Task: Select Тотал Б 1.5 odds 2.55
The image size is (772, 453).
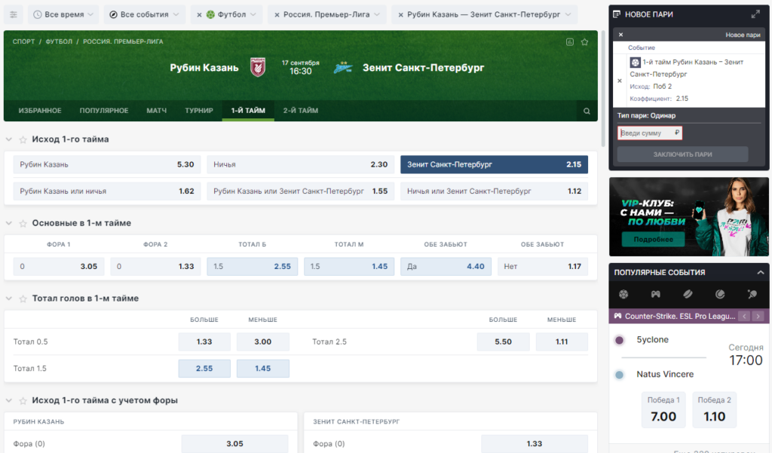Action: 252,266
